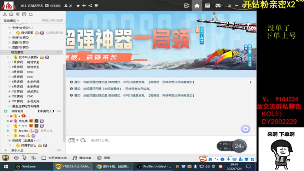Click the airplane icon beside the star

click(84, 6)
